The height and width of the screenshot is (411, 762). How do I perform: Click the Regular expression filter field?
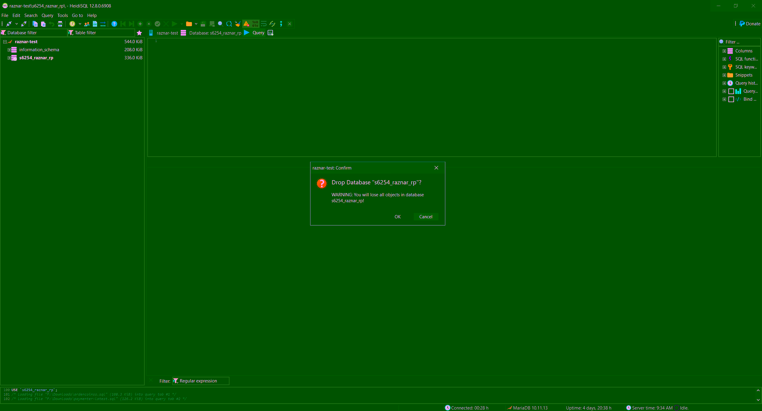[201, 381]
